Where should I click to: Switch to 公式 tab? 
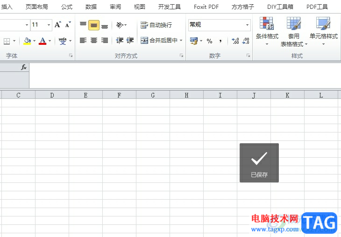coord(67,7)
